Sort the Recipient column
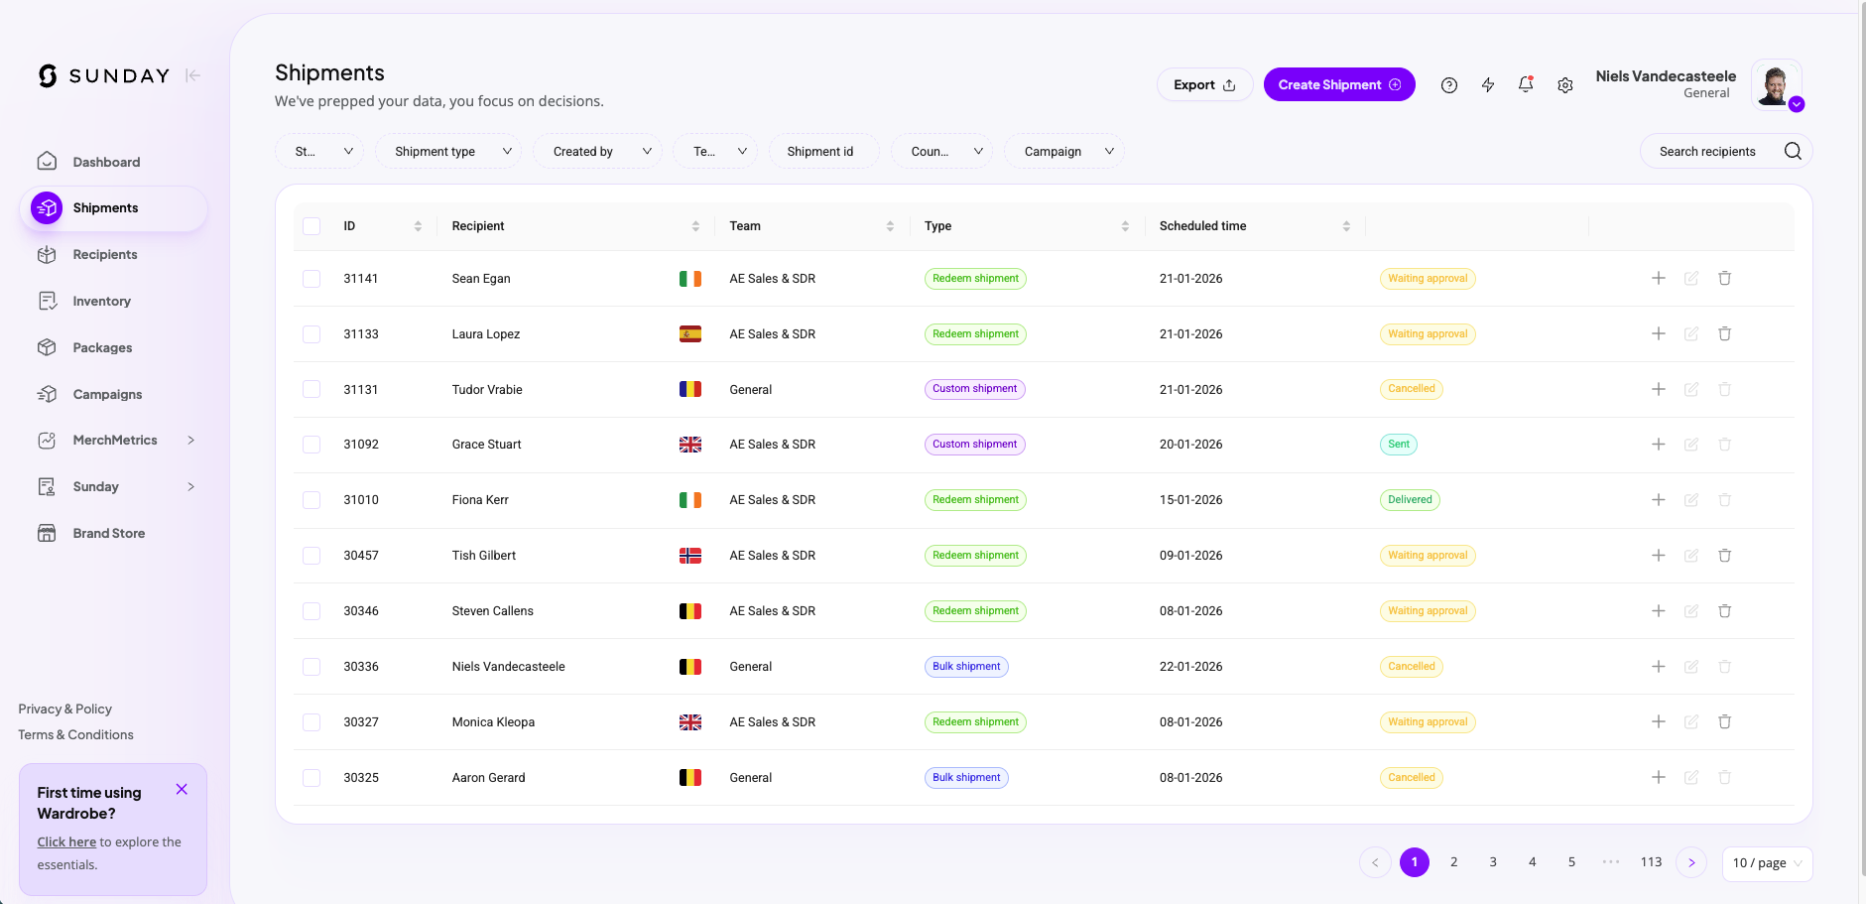 (x=695, y=226)
